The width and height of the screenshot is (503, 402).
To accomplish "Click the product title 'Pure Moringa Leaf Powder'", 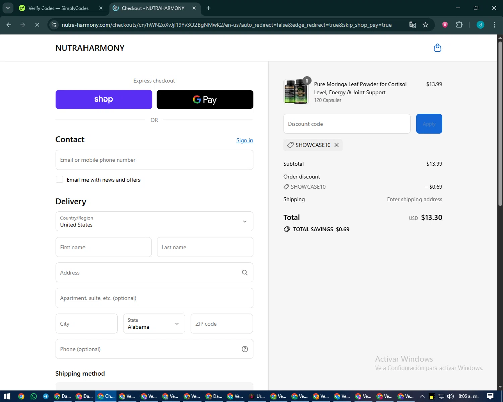I will click(360, 88).
